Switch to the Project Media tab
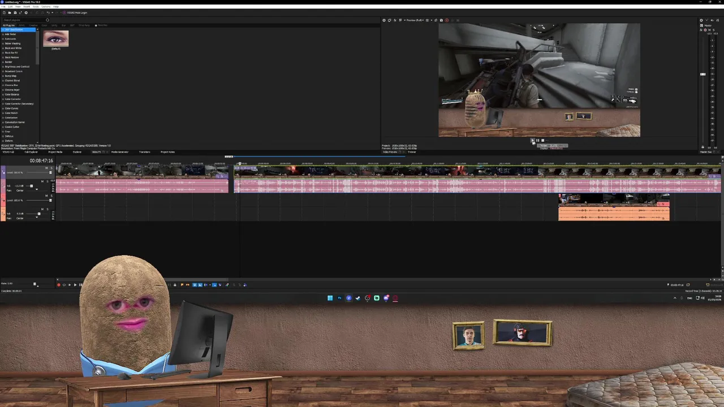 coord(55,152)
